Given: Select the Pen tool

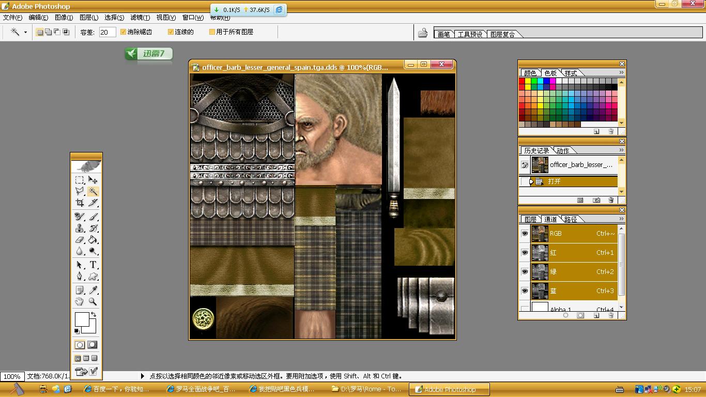Looking at the screenshot, I should coord(80,276).
